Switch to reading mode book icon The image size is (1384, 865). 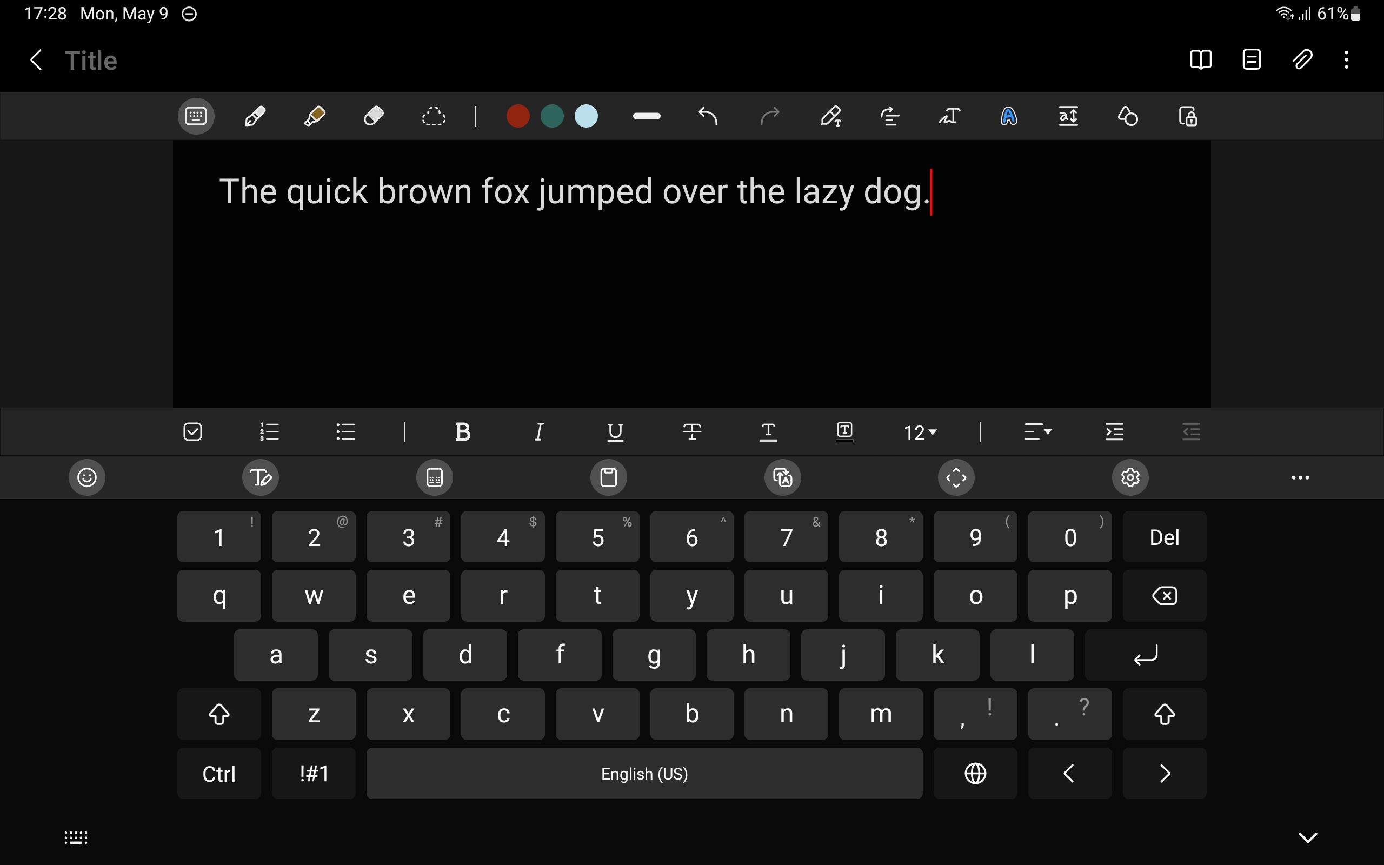1200,59
